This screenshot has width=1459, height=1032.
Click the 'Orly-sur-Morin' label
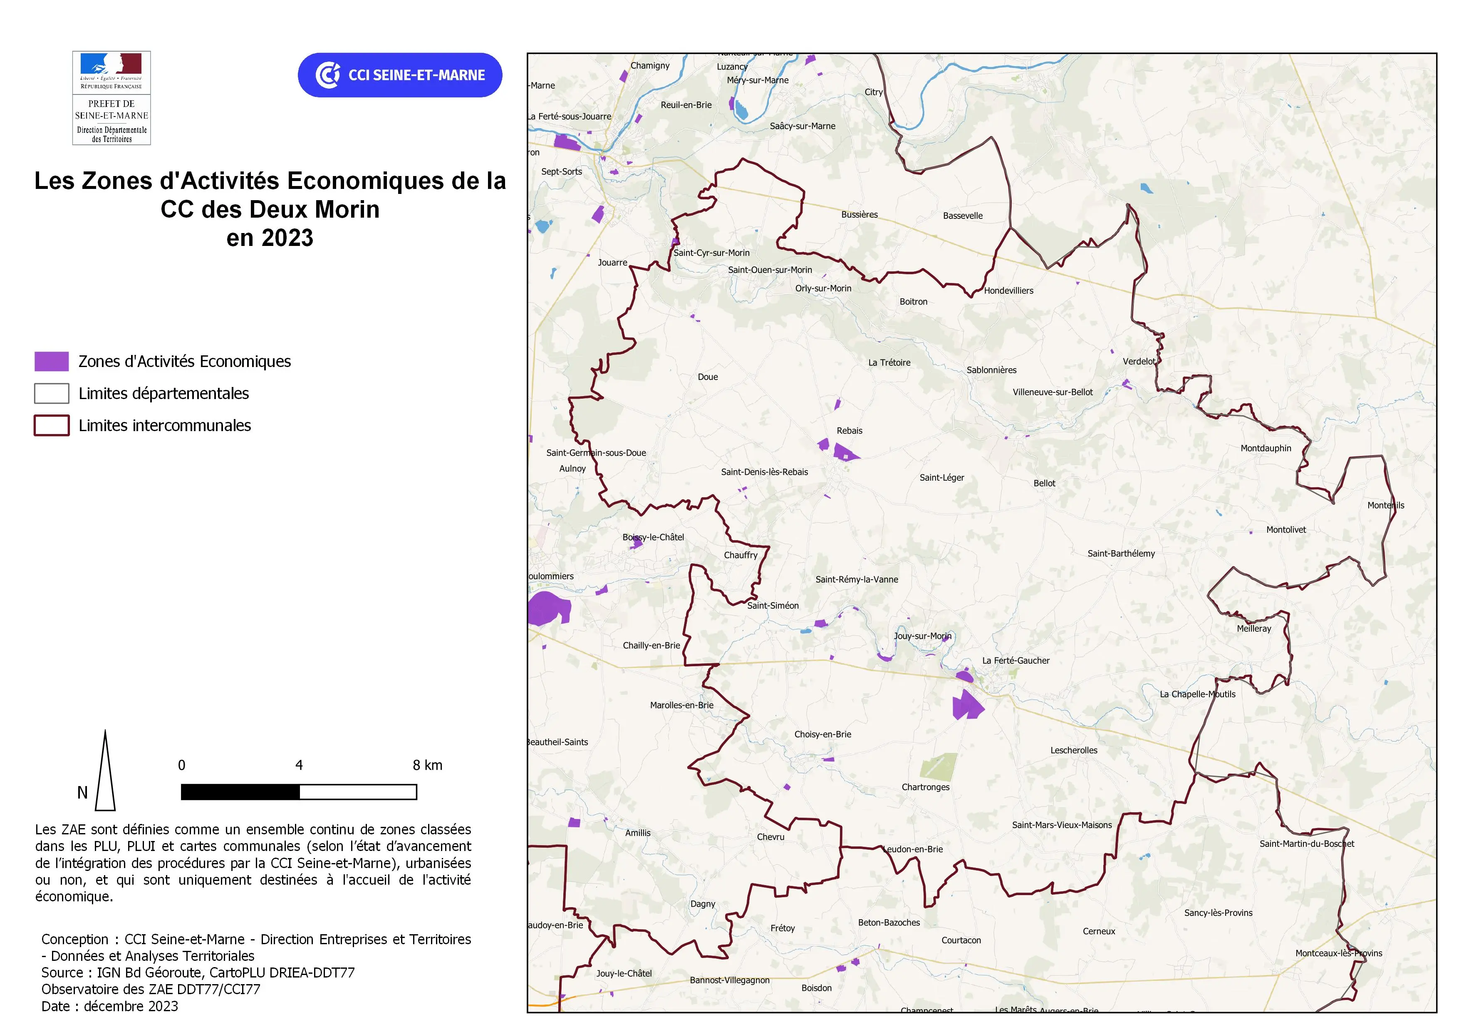(x=823, y=288)
